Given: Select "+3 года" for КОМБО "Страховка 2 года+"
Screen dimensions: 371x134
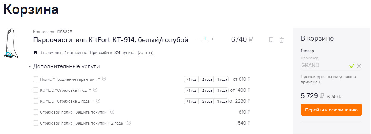Looking at the screenshot, I should (x=221, y=101).
